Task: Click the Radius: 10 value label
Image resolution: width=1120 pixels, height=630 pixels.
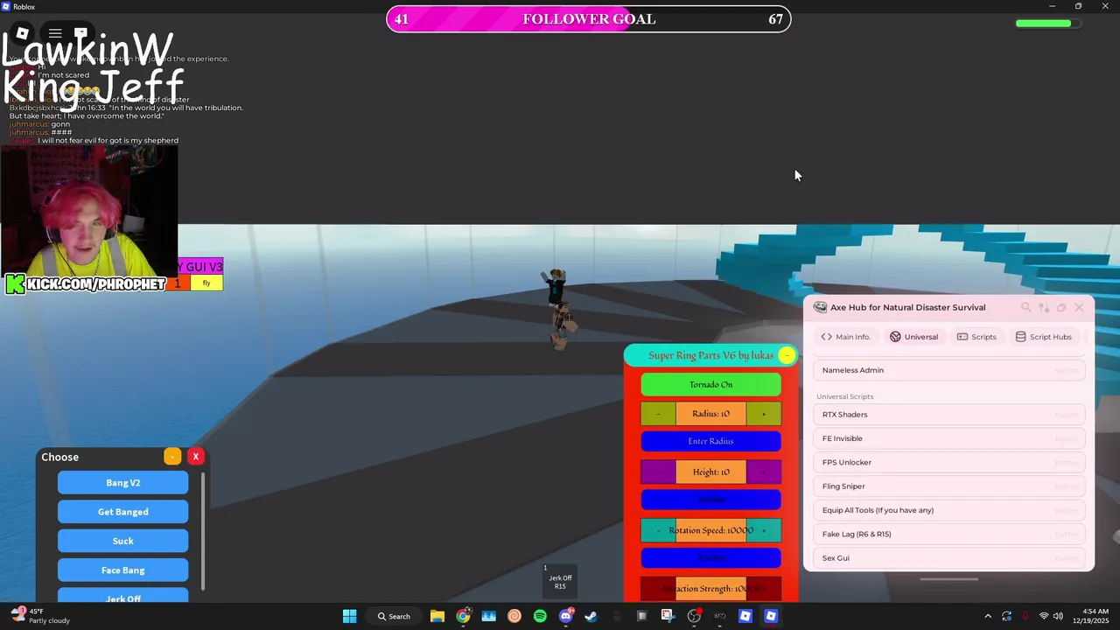Action: coord(710,414)
